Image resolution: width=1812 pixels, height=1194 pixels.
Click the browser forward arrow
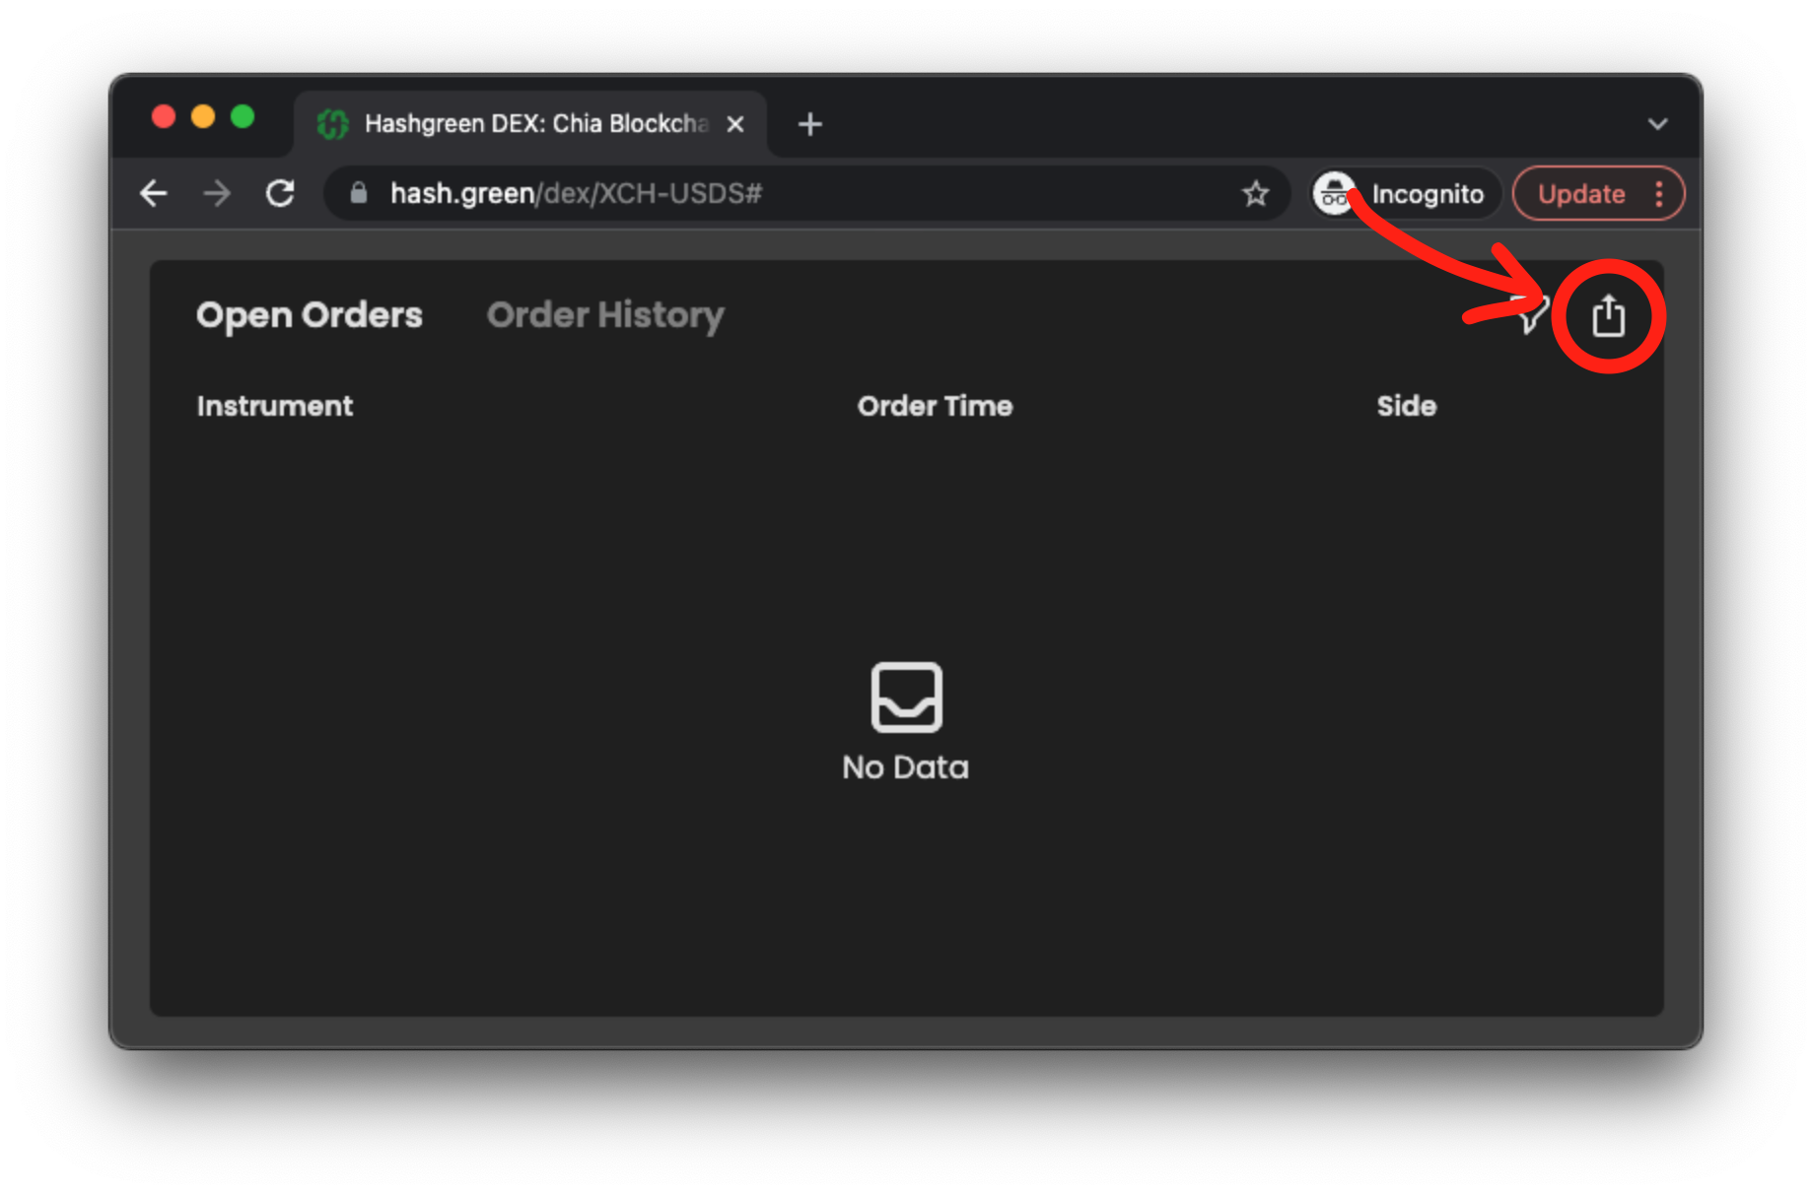click(x=217, y=193)
